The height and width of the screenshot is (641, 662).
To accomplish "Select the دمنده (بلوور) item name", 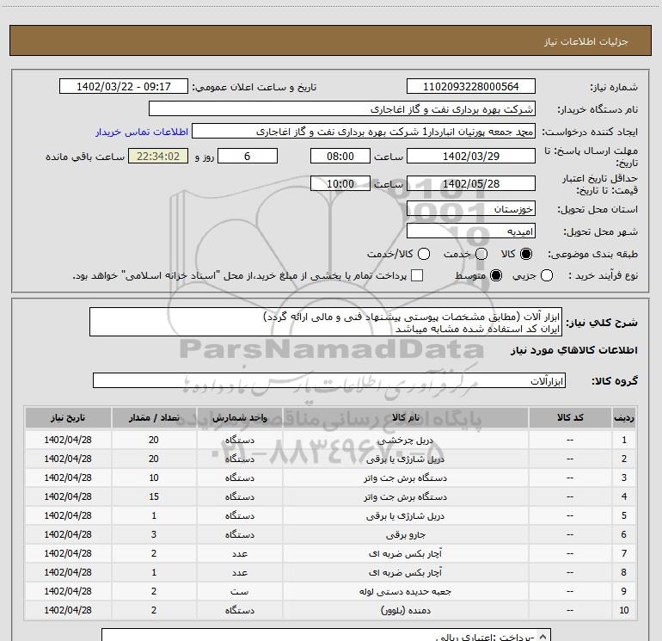I will click(x=405, y=611).
